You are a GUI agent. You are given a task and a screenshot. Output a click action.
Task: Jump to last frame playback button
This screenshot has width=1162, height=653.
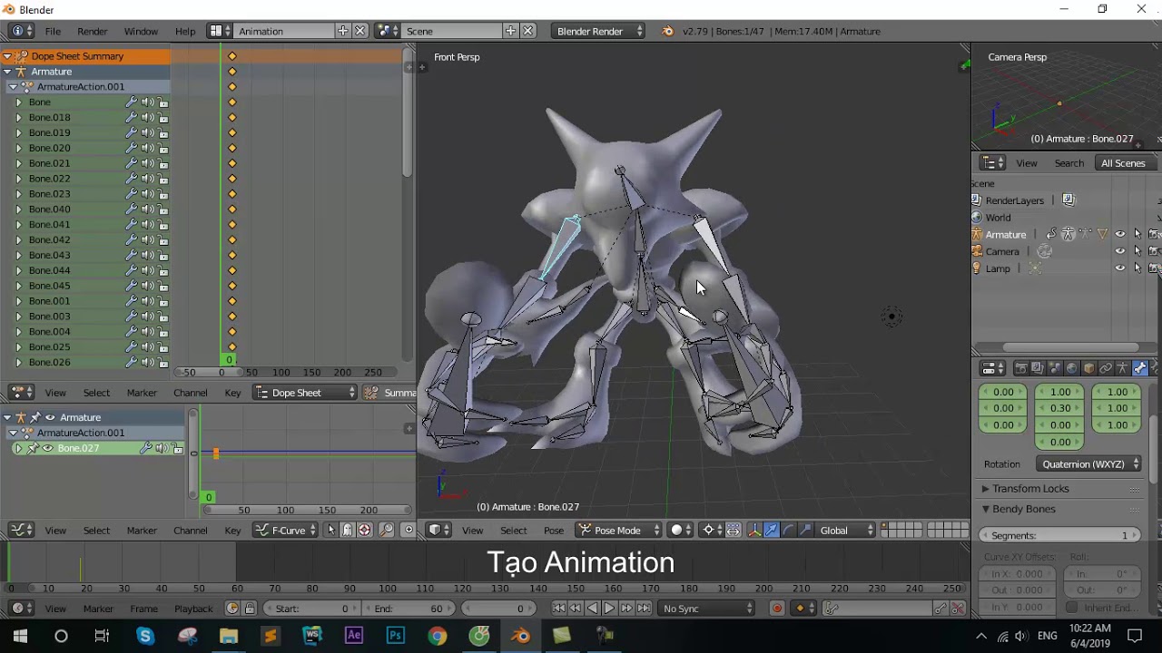tap(643, 609)
